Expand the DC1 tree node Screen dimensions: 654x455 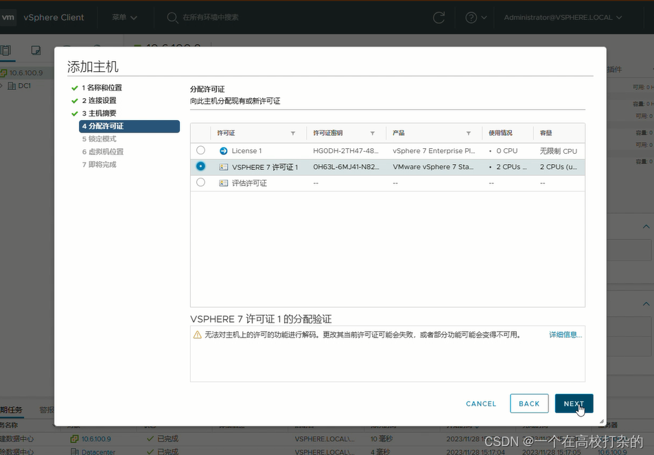click(x=1, y=86)
